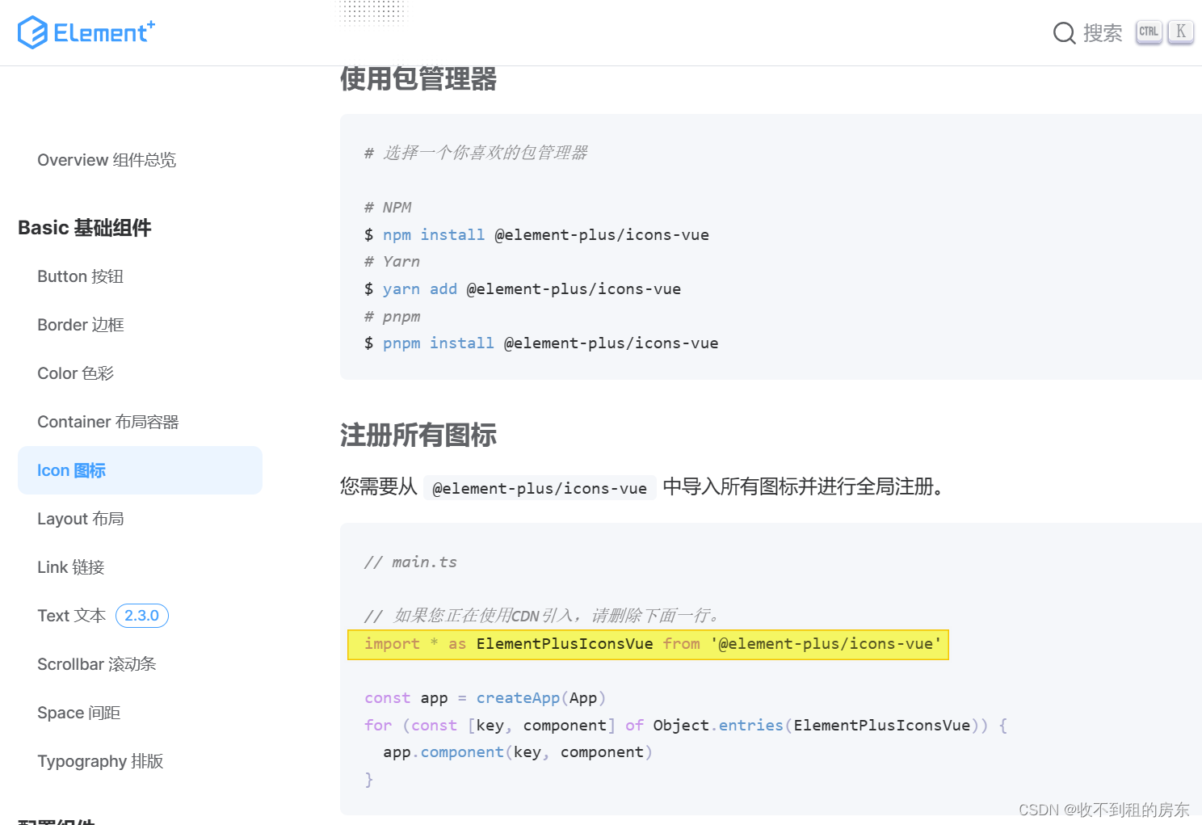Open the Link 链接 sidebar item
This screenshot has height=825, width=1202.
[71, 567]
